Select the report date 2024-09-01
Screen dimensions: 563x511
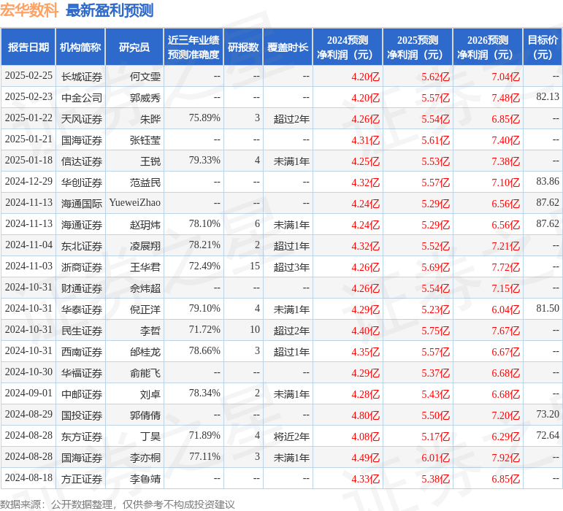coord(28,393)
